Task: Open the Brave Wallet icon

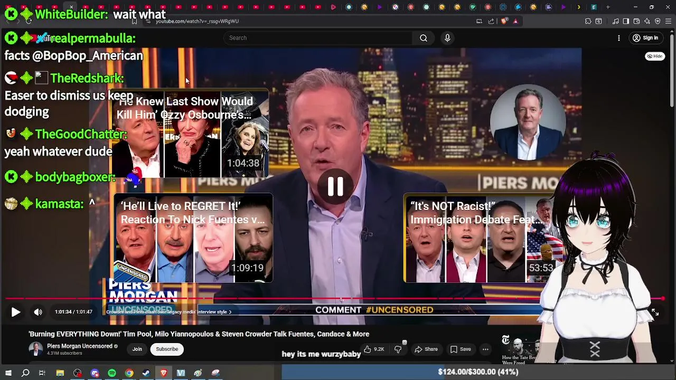Action: pos(636,21)
